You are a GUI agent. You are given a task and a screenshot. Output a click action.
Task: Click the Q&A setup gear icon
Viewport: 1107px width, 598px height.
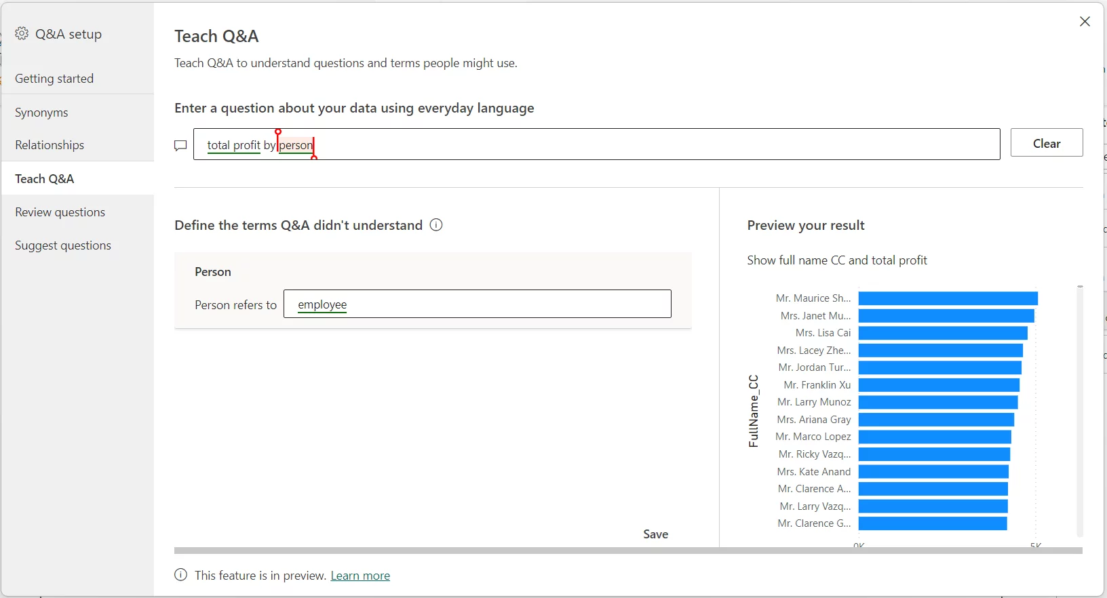pyautogui.click(x=22, y=34)
